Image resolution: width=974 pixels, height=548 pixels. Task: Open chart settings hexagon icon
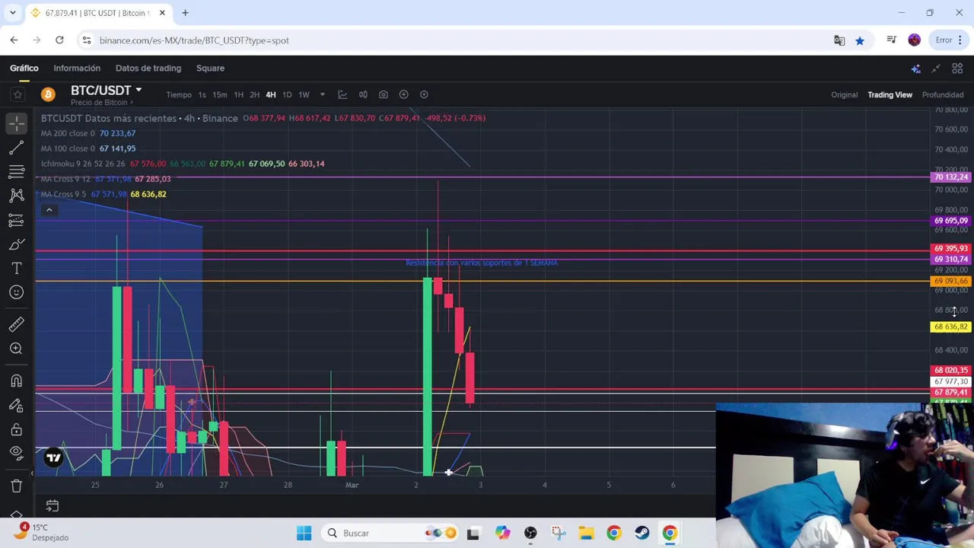coord(424,94)
